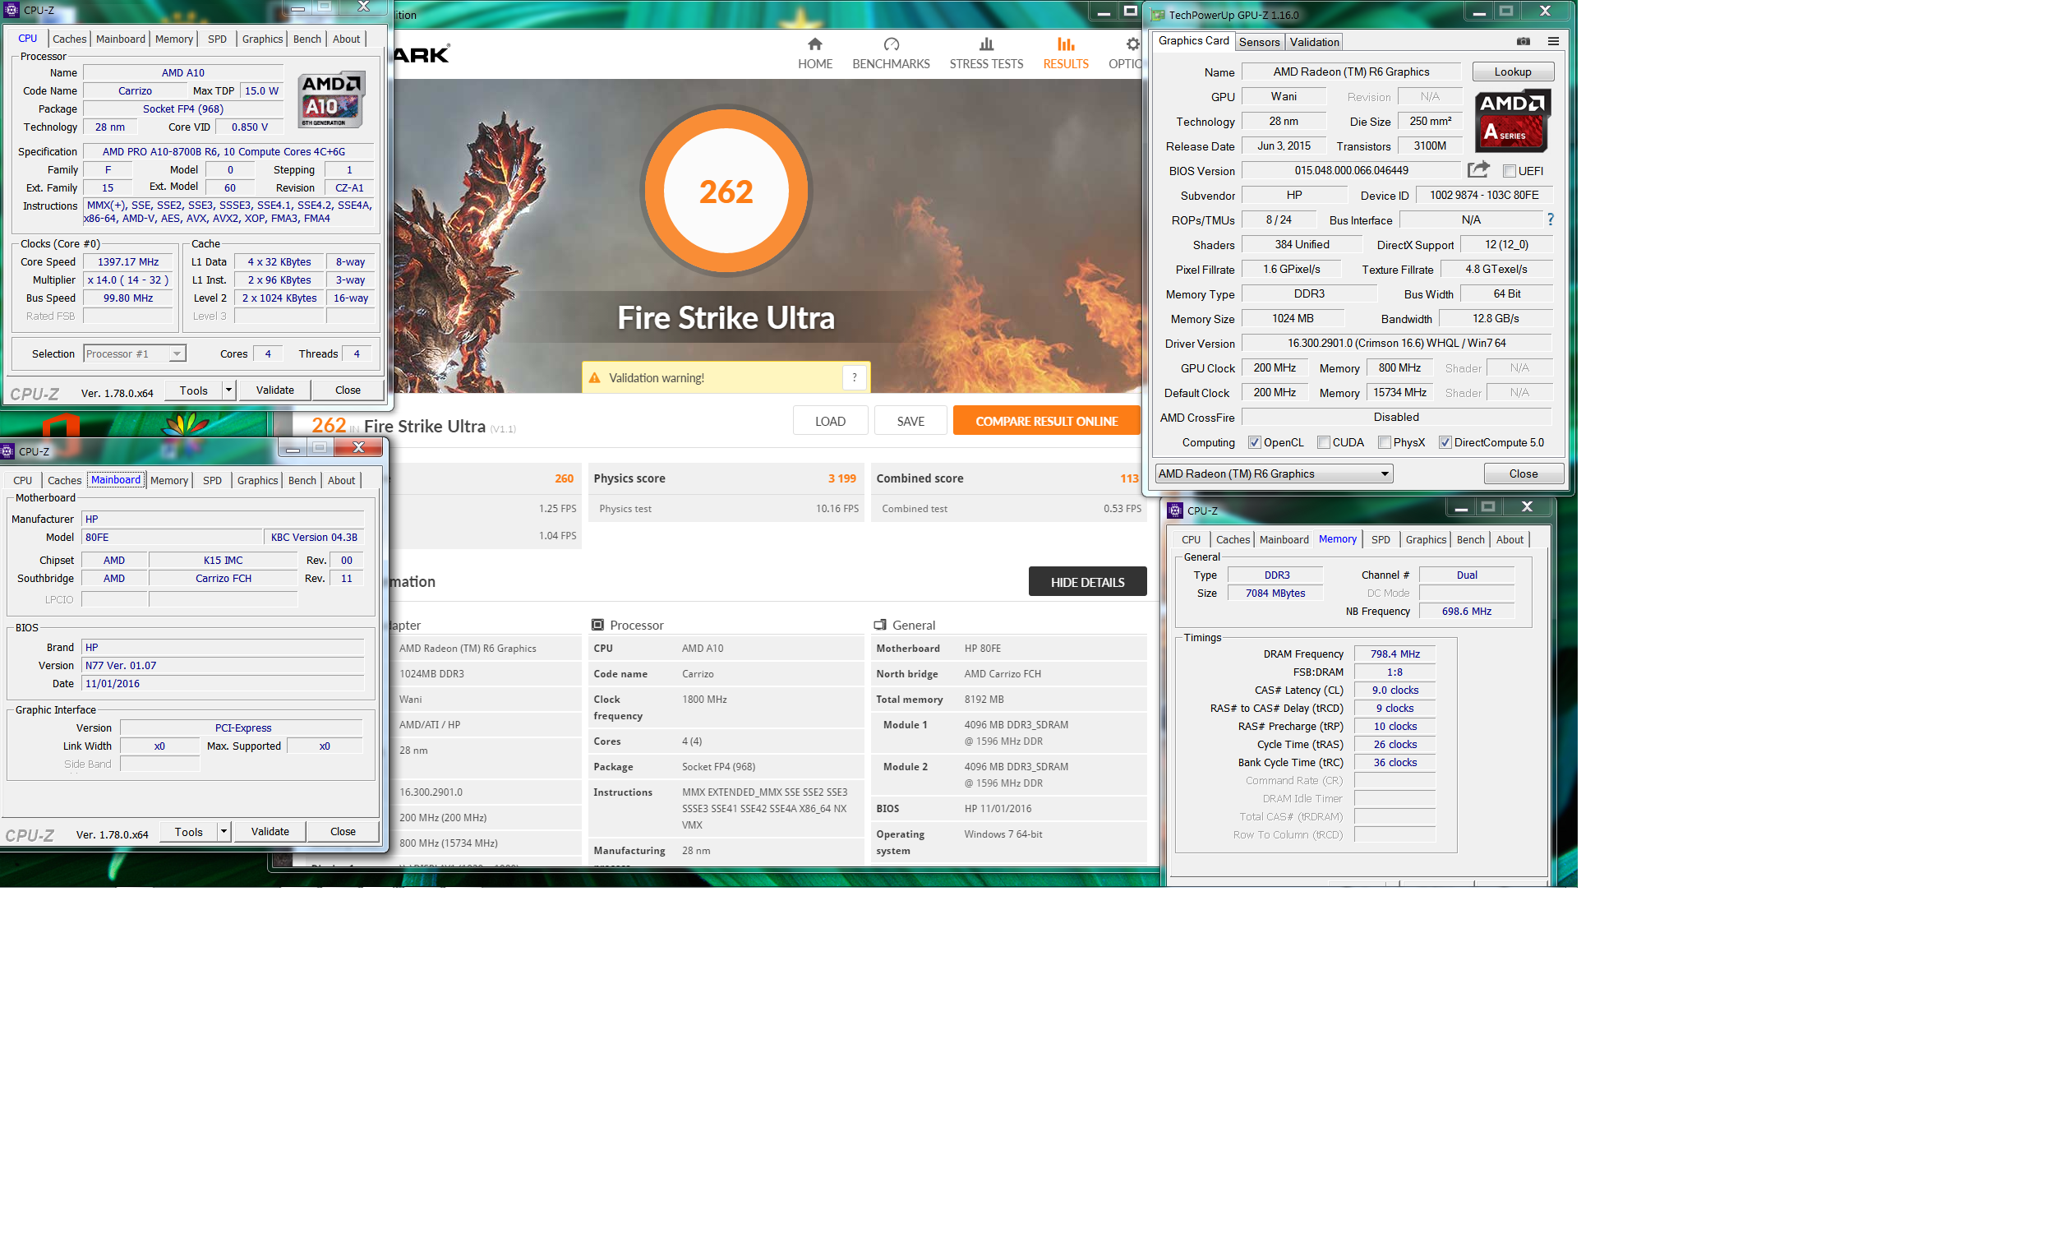
Task: Click the CPU-Z Memory window title icon
Action: click(1175, 510)
